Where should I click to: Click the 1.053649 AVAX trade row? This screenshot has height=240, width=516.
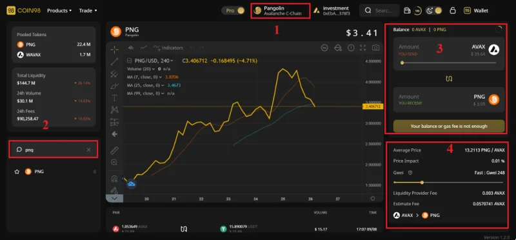tap(244, 229)
